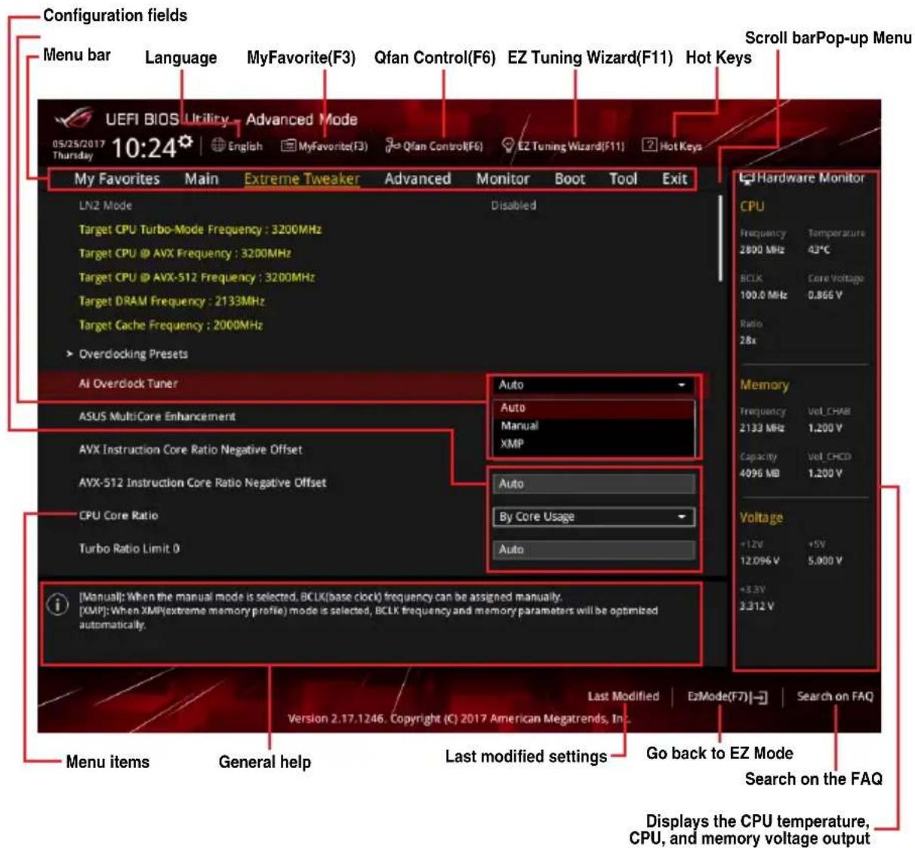Click the Qfan Control fan icon
Viewport: 915px width, 848px height.
tap(393, 146)
